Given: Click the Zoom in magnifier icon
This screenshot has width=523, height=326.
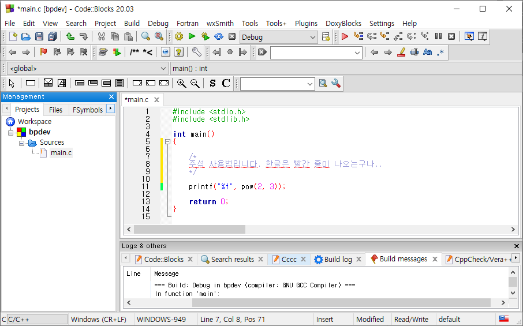Looking at the screenshot, I should (x=181, y=83).
